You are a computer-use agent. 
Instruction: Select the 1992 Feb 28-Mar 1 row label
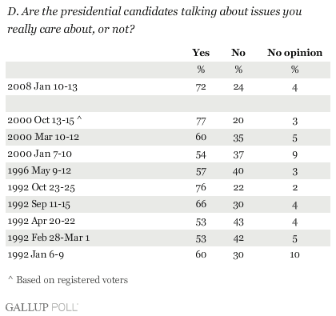(x=48, y=238)
